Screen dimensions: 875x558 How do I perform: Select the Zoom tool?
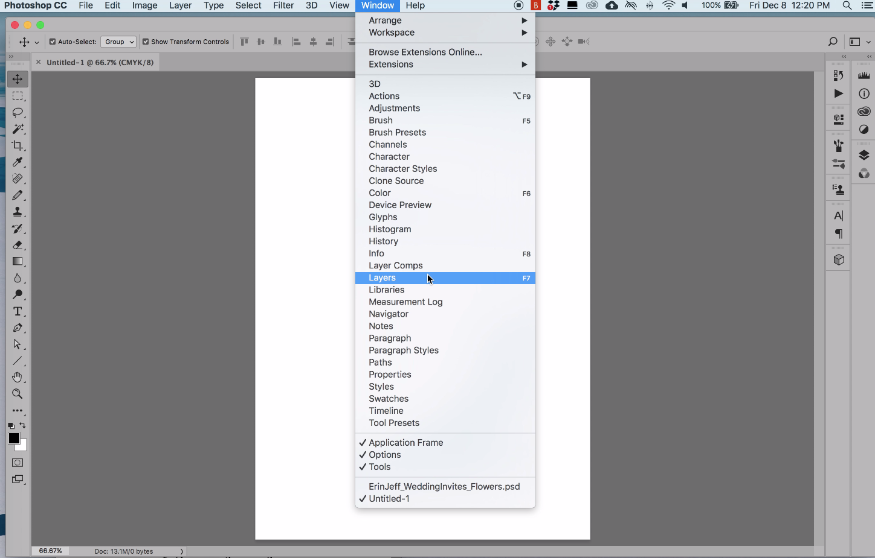point(18,394)
